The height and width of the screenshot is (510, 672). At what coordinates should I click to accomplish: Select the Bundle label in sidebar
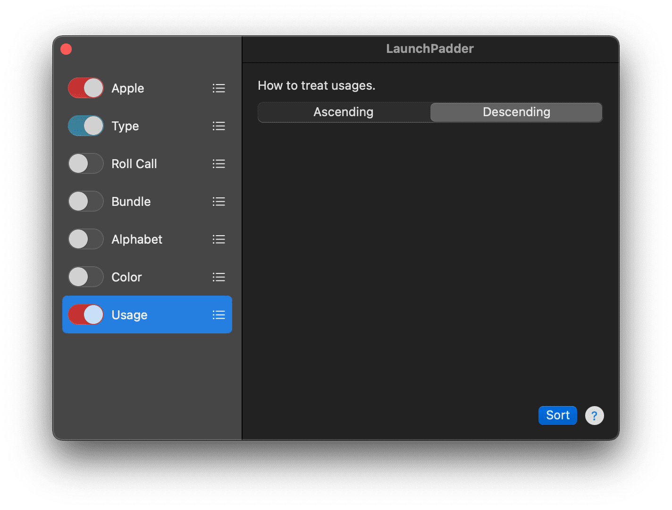(x=131, y=202)
